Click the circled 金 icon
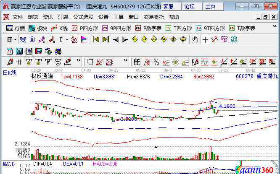This screenshot has height=174, width=280. tap(176, 62)
